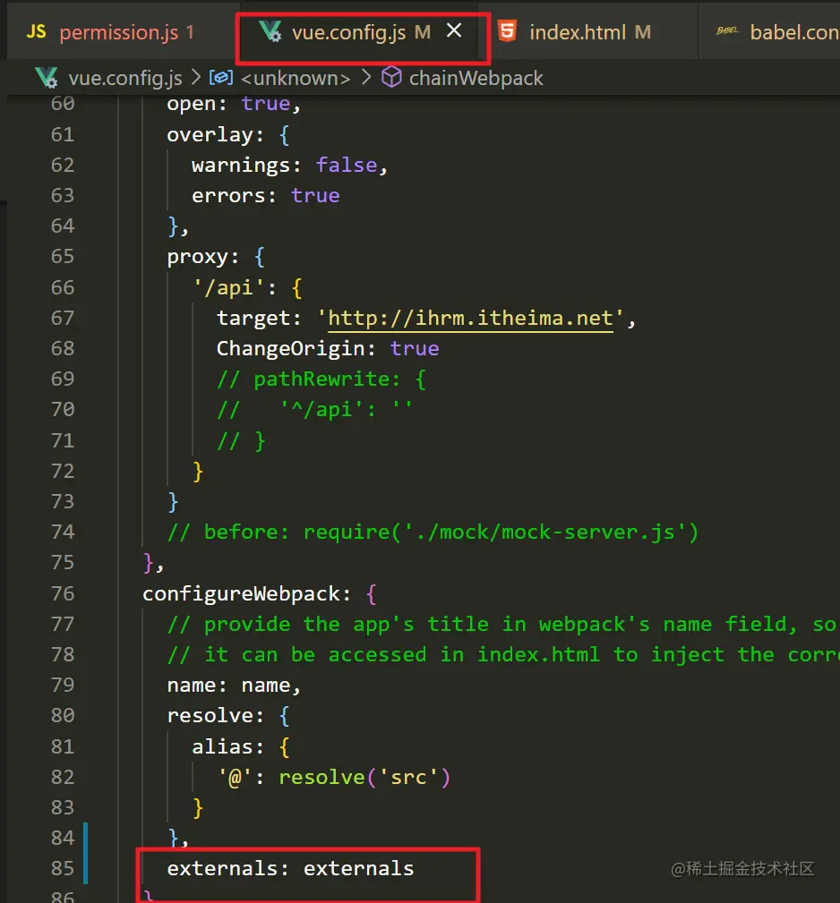This screenshot has height=903, width=840.
Task: Click vue.config.js in the breadcrumb
Action: (125, 78)
